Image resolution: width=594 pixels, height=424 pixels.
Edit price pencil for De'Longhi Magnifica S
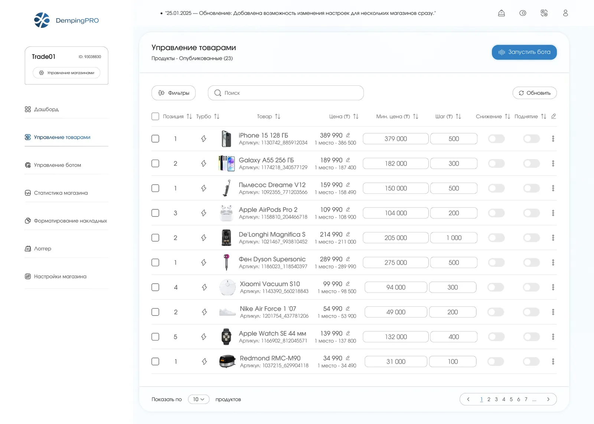pos(348,234)
